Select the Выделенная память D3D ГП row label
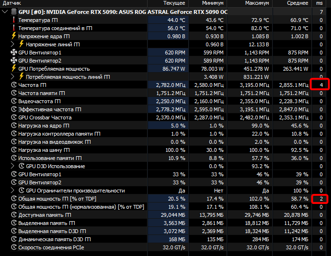 (52, 231)
